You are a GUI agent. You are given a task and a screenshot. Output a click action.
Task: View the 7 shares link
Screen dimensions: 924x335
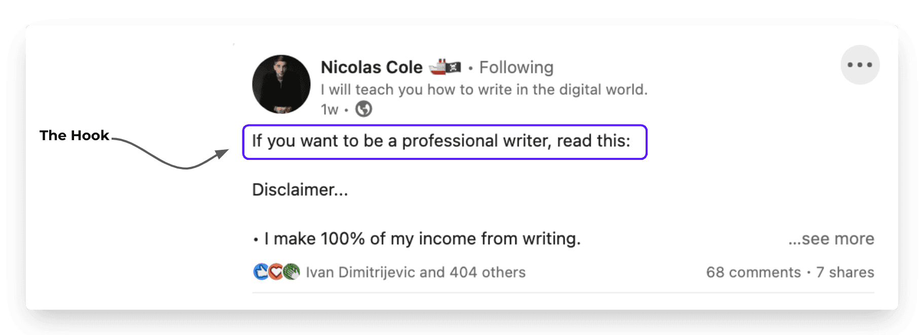pyautogui.click(x=845, y=272)
